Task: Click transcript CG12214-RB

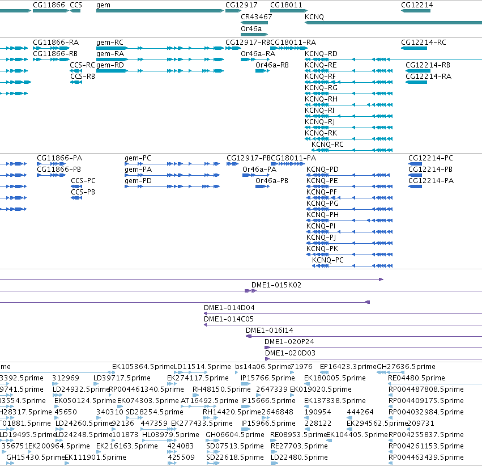Action: click(418, 71)
